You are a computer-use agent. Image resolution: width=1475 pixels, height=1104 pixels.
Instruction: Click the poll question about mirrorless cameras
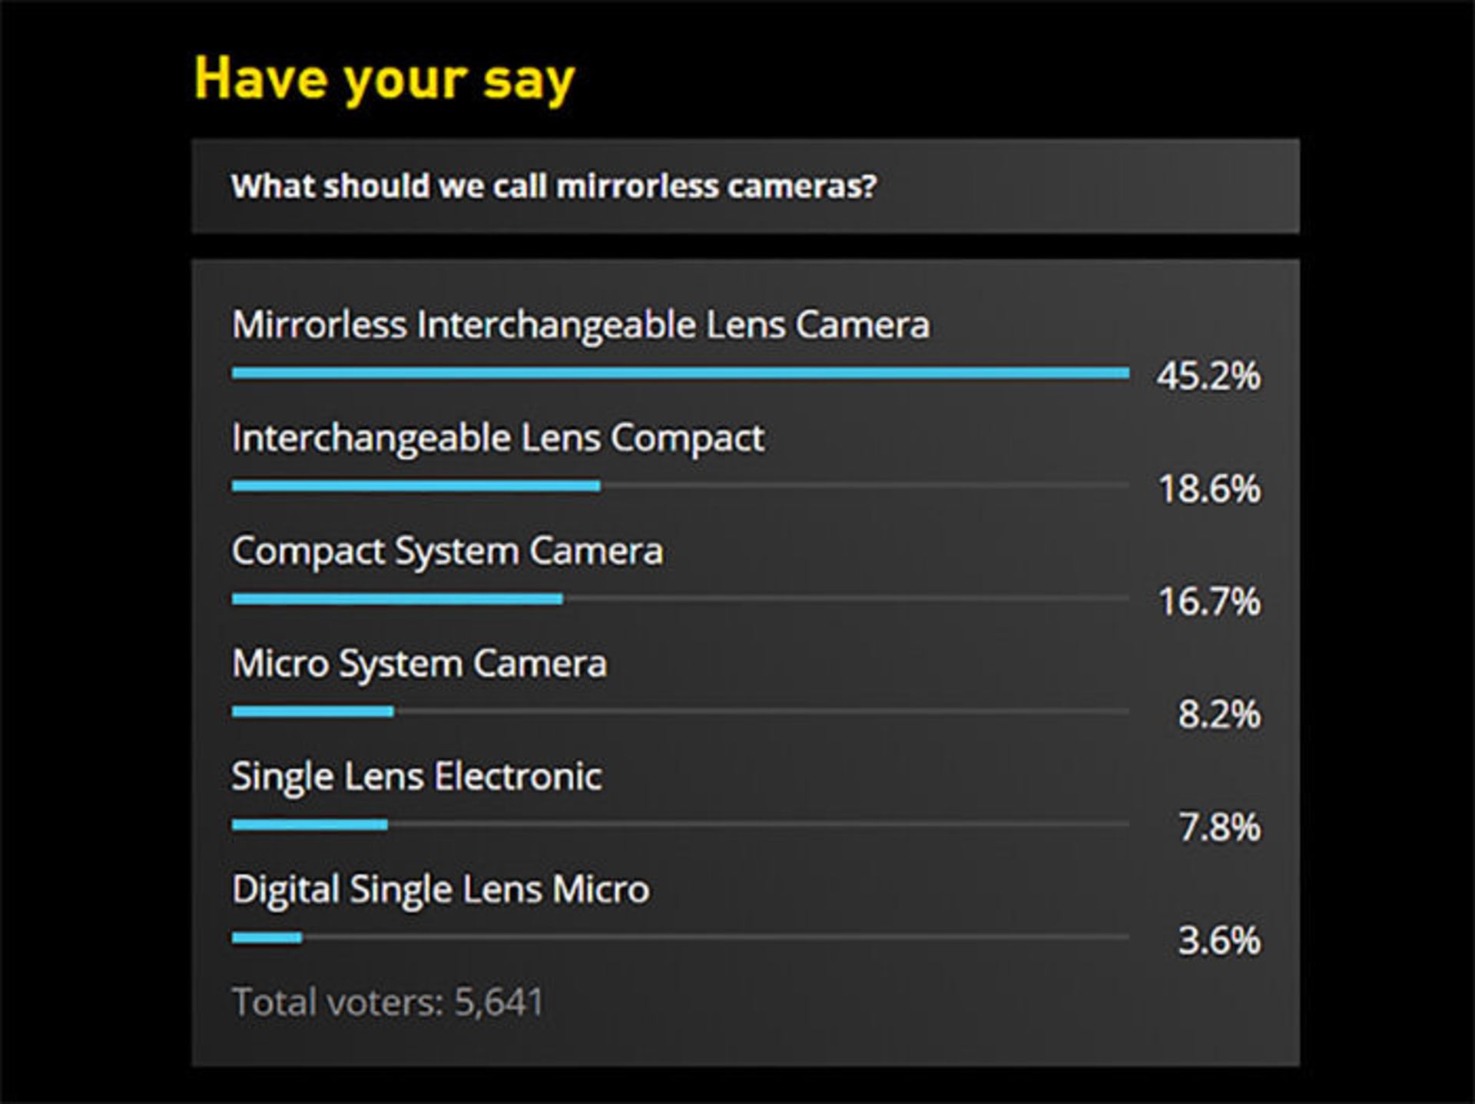tap(553, 187)
